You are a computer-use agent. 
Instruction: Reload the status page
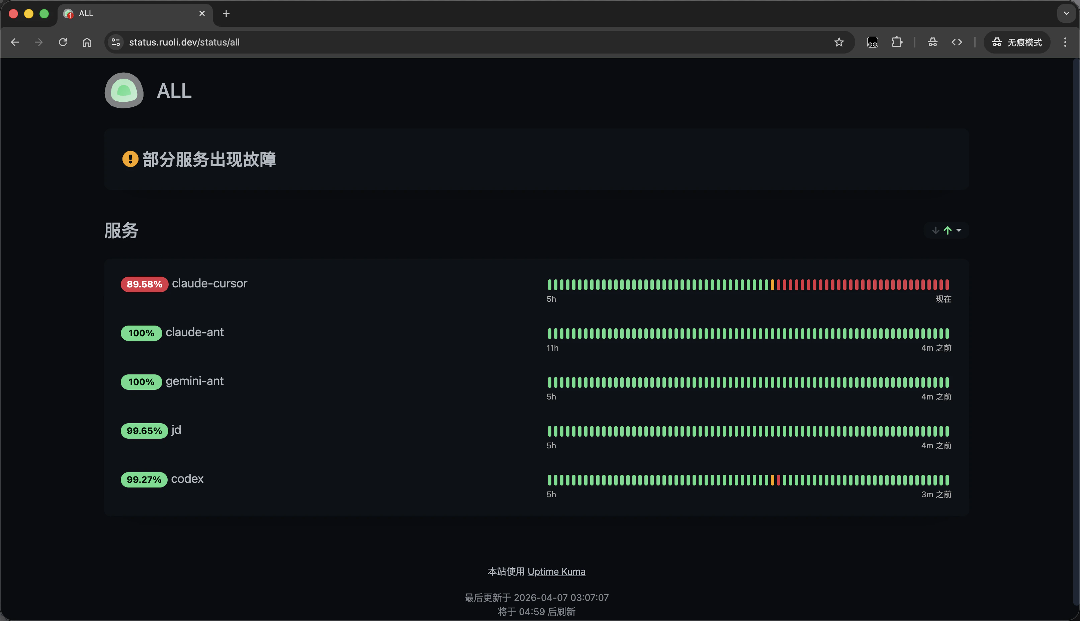coord(63,42)
